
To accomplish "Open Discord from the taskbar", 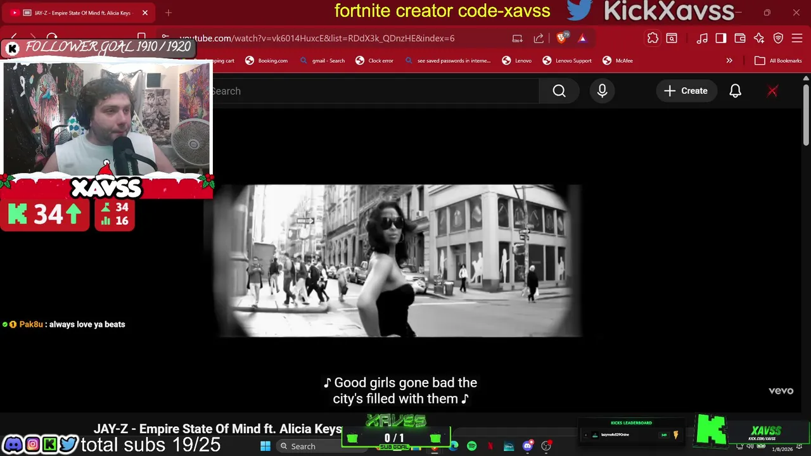I will (x=527, y=446).
